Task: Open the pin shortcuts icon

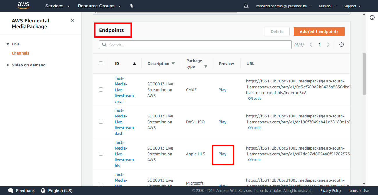Action: [132, 6]
